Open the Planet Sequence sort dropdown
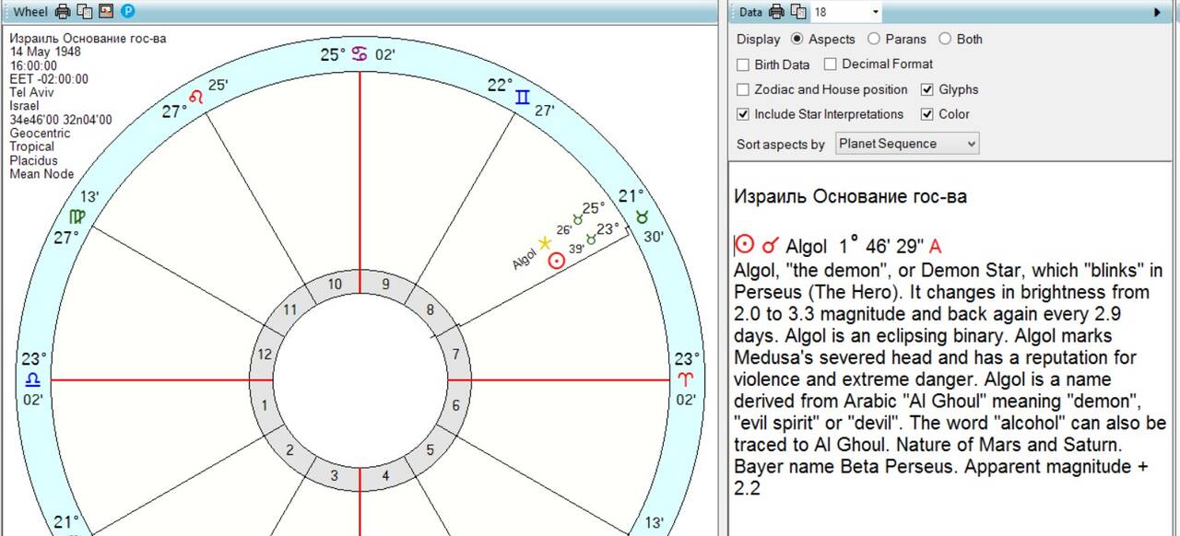The height and width of the screenshot is (536, 1180). (907, 144)
